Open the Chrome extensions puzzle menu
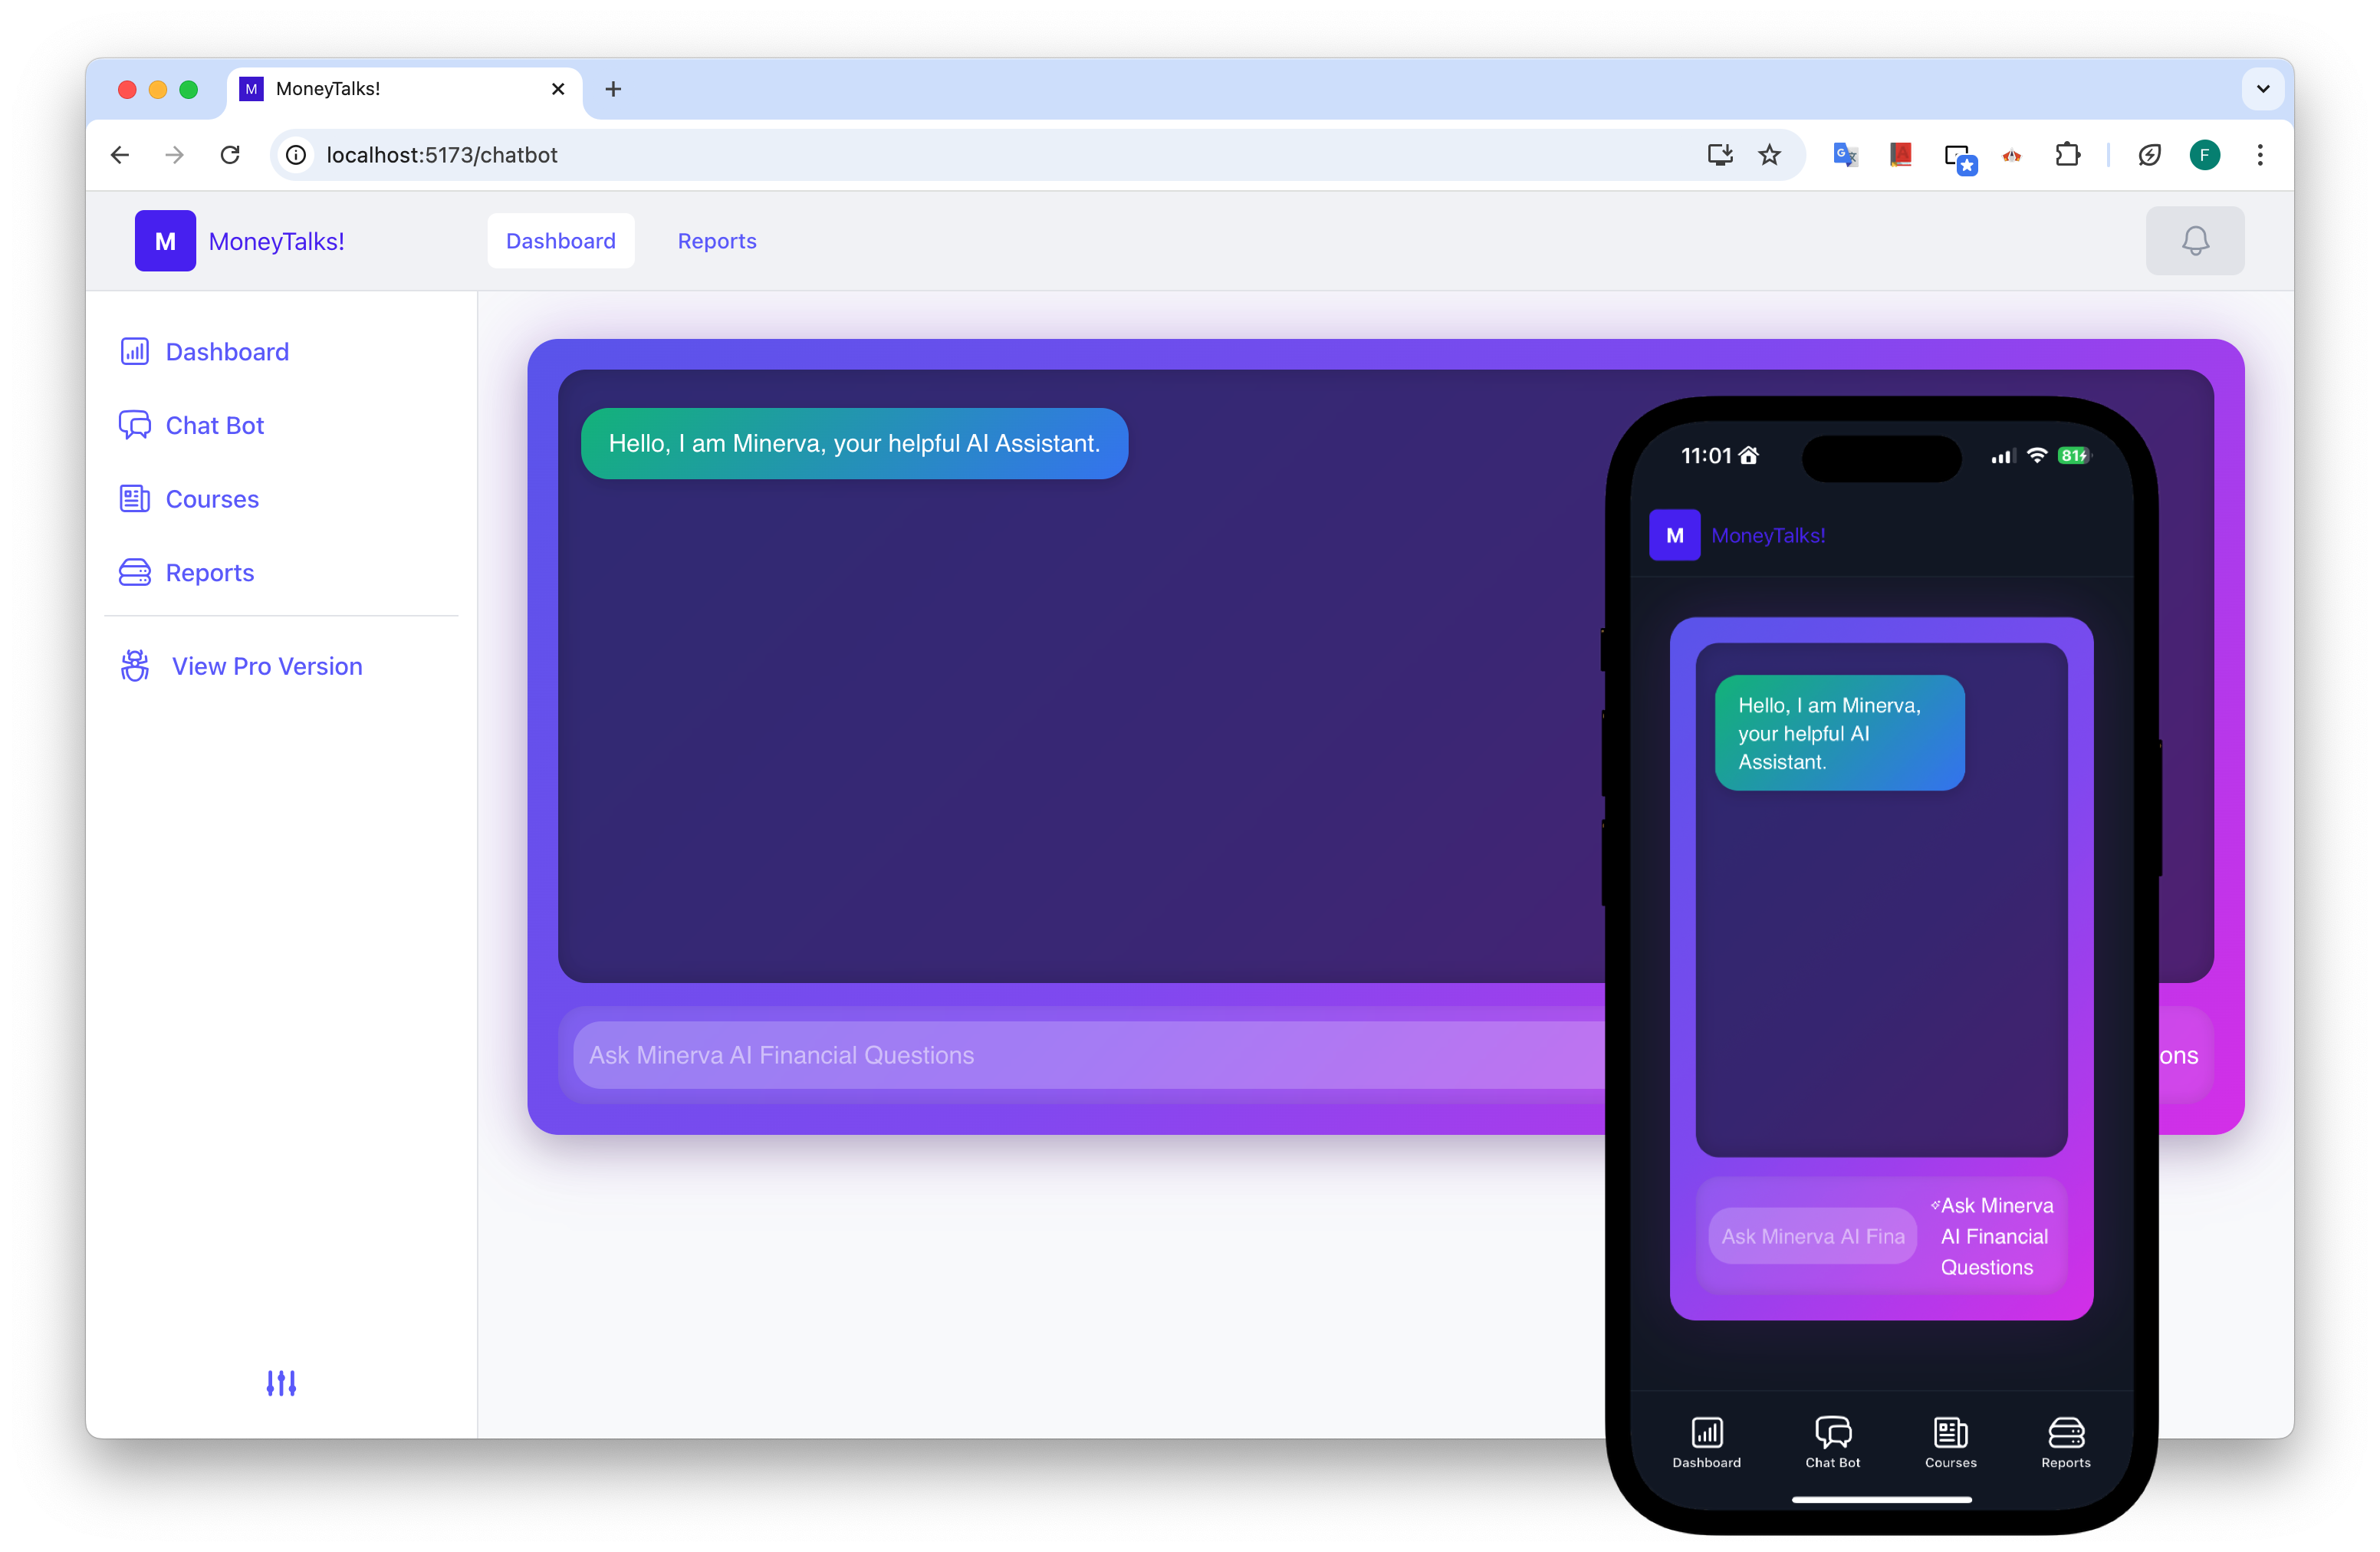This screenshot has height=1552, width=2380. tap(2067, 155)
